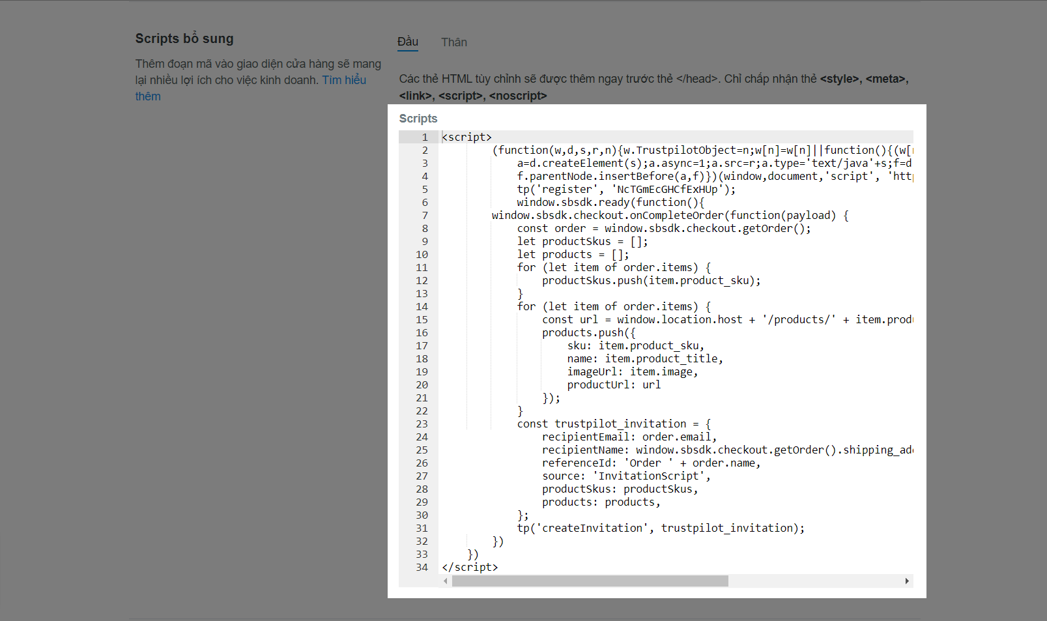Image resolution: width=1047 pixels, height=621 pixels.
Task: Click the name: item.product_title line
Action: (x=645, y=358)
